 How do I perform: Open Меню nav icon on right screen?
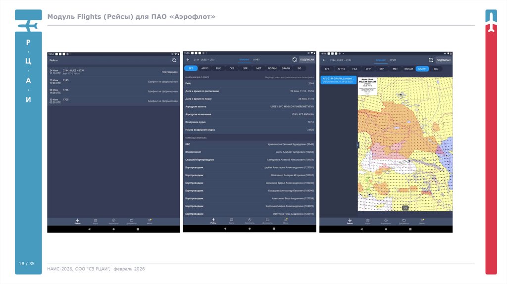click(422, 221)
